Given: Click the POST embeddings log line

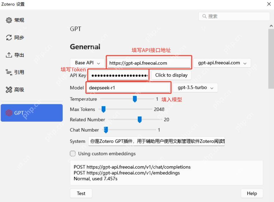Looking at the screenshot, I should [127, 173].
